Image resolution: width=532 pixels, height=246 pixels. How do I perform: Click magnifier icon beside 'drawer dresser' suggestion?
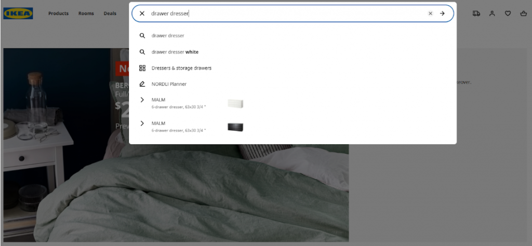142,36
